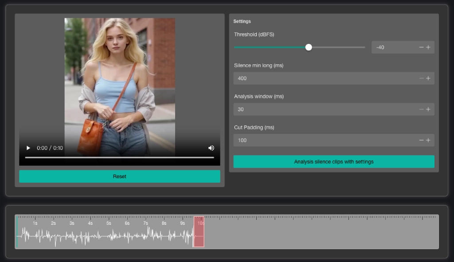Viewport: 454px width, 262px height.
Task: Click the Threshold slider handle
Action: 309,47
